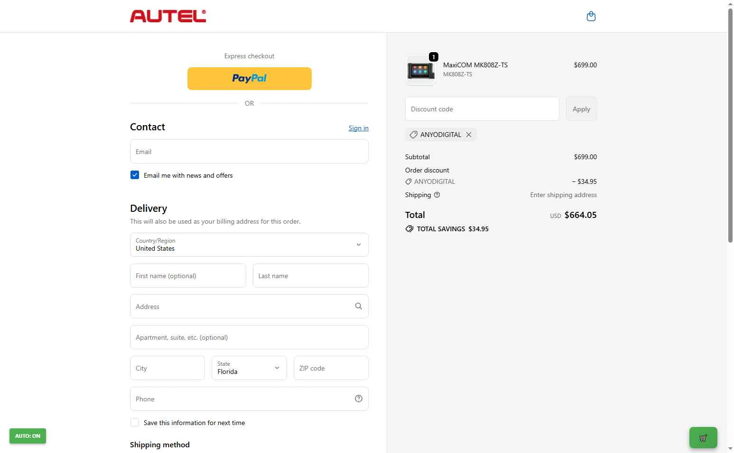Click the Subtotal $699.00 amount

pyautogui.click(x=585, y=157)
